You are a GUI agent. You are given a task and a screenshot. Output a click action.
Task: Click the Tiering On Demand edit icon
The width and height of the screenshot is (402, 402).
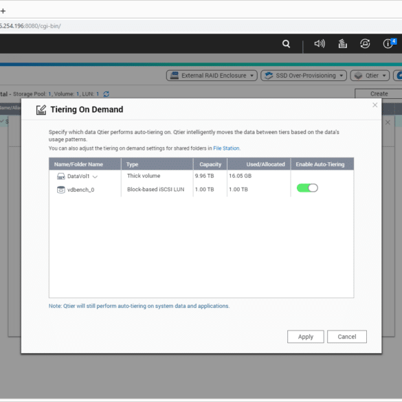click(41, 110)
